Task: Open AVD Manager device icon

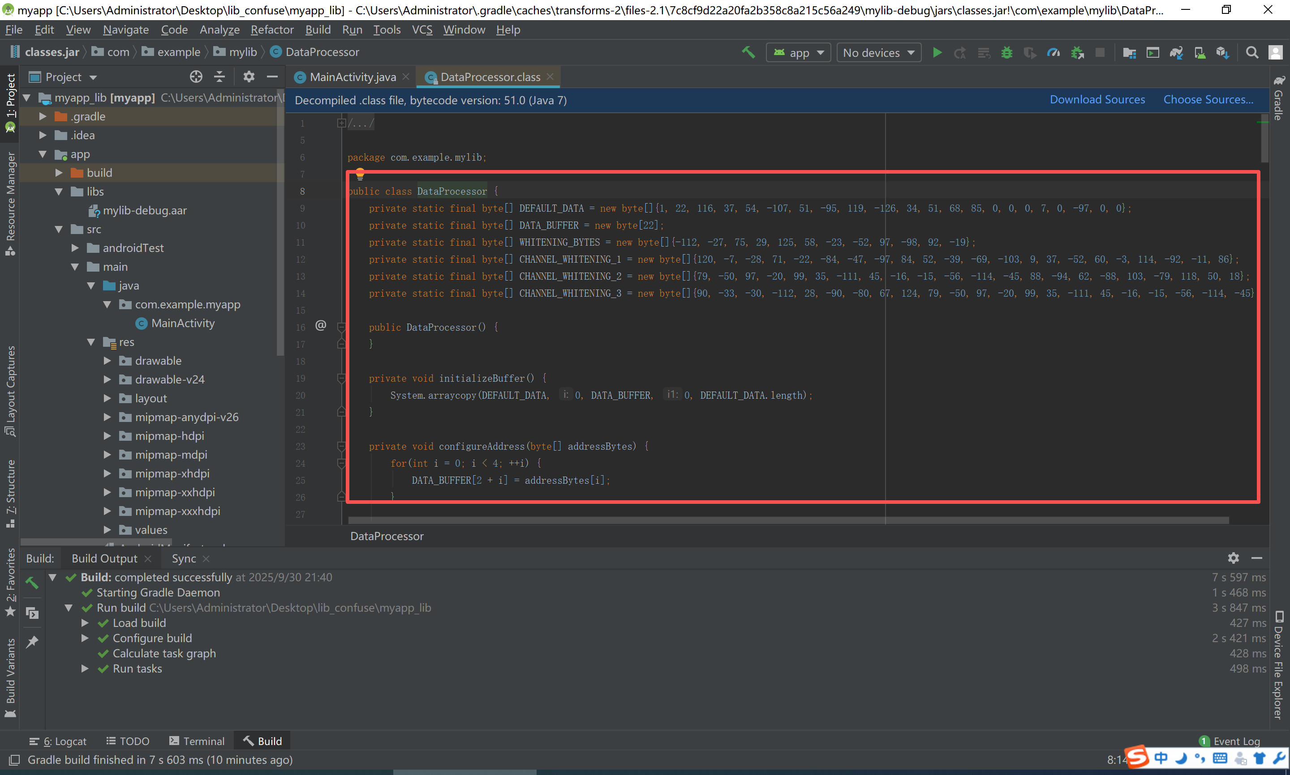Action: [x=1200, y=53]
